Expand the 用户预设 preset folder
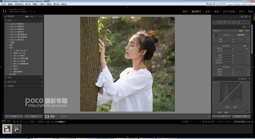This screenshot has height=139, width=255. point(8,74)
